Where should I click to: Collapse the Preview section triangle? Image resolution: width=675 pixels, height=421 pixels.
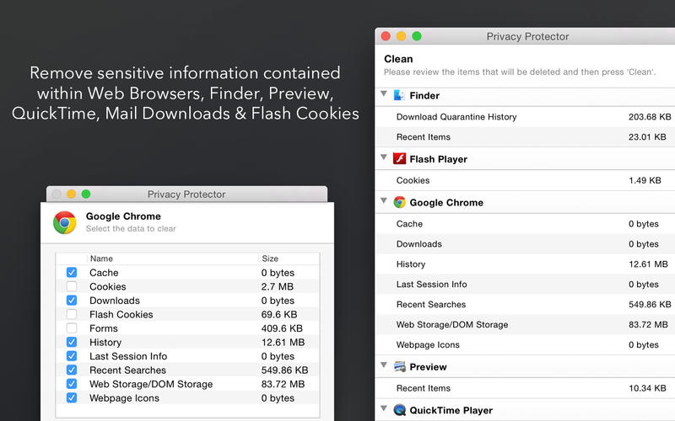coord(384,365)
